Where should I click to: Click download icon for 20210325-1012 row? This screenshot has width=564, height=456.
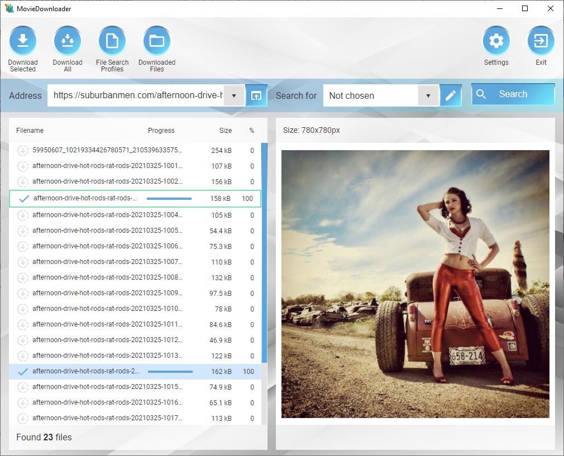23,340
